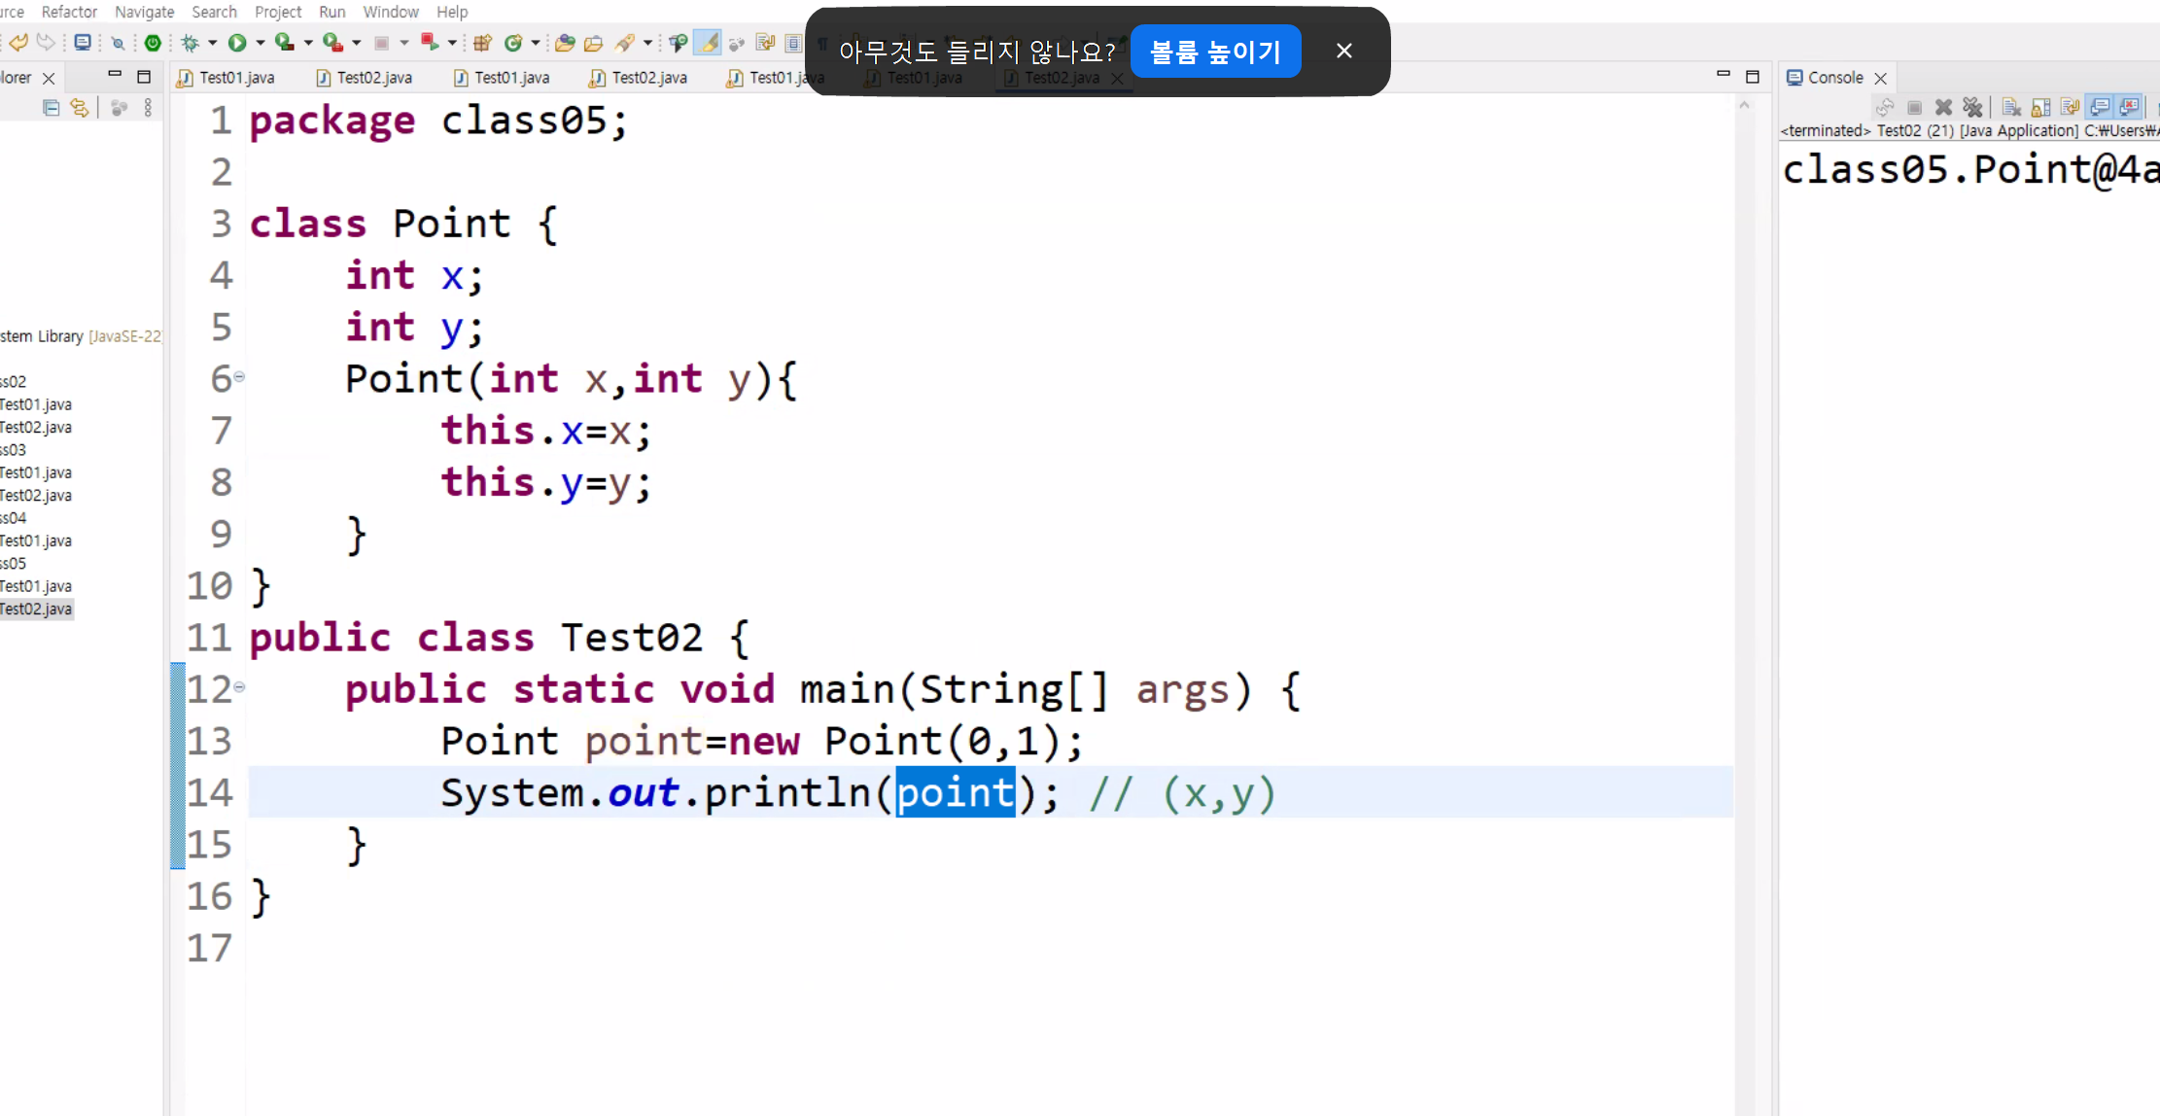Click the green Run button
This screenshot has width=2160, height=1116.
pyautogui.click(x=237, y=43)
